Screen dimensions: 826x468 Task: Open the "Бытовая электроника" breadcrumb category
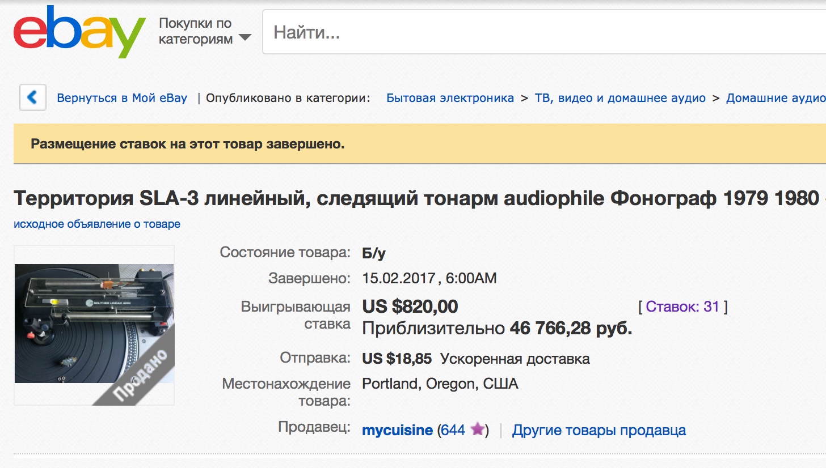point(450,98)
